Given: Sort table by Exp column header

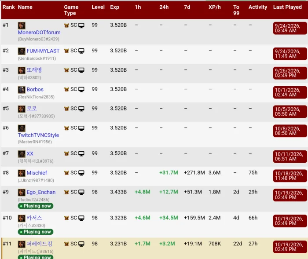Looking at the screenshot, I should point(114,7).
